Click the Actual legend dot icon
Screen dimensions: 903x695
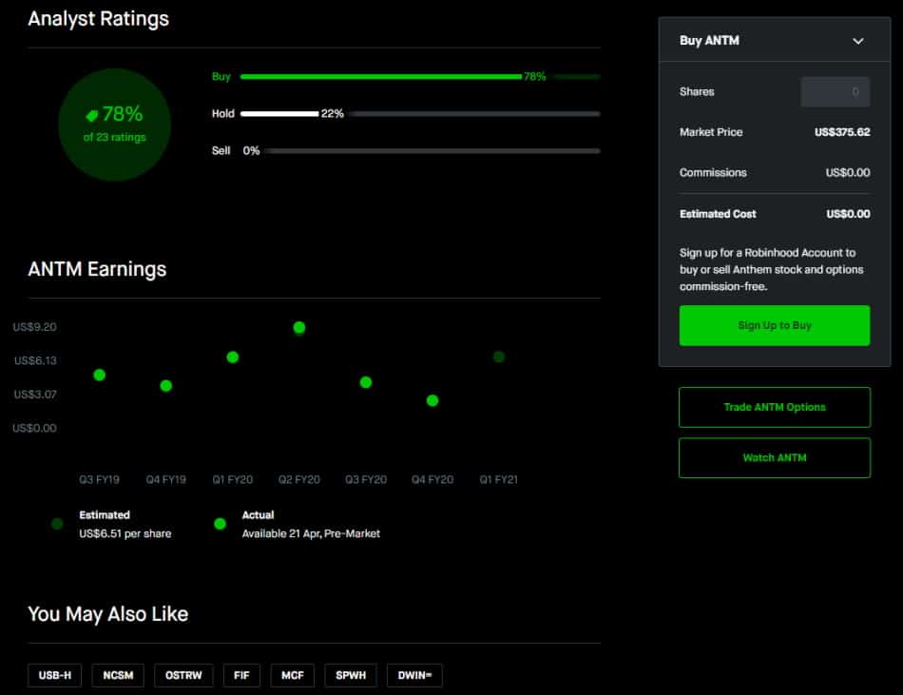pos(220,524)
